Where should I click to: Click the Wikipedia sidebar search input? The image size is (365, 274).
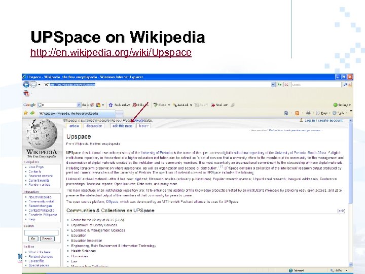click(42, 232)
